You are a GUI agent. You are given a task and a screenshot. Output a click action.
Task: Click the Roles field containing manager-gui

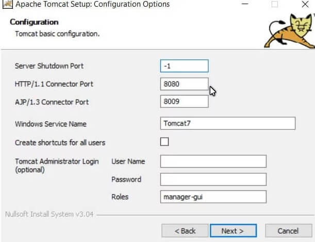click(213, 197)
